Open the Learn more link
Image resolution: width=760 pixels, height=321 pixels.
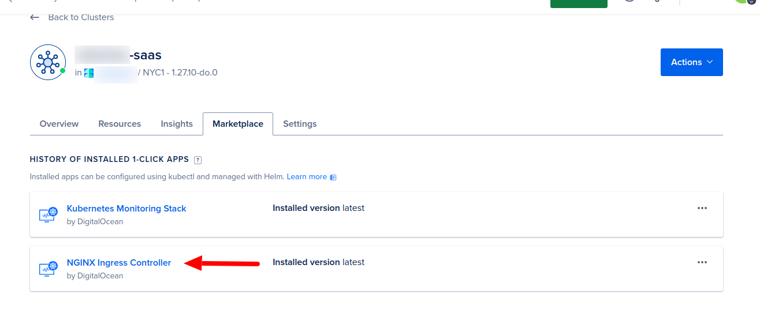pyautogui.click(x=307, y=177)
